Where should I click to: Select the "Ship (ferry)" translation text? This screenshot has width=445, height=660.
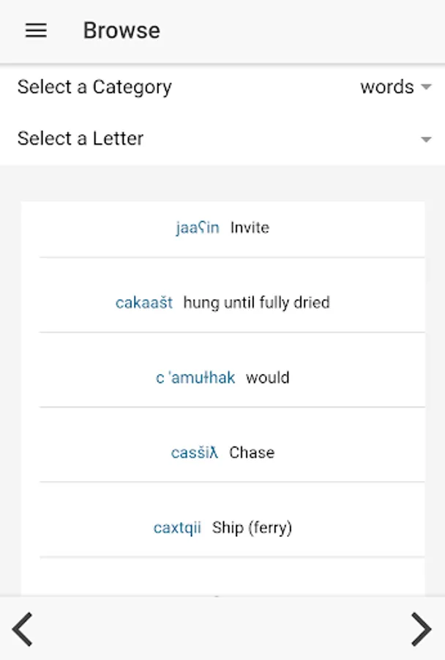coord(252,528)
